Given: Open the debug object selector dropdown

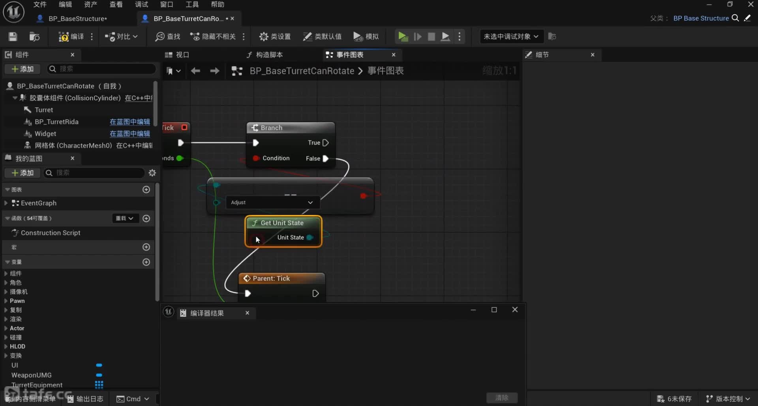Looking at the screenshot, I should [x=511, y=37].
